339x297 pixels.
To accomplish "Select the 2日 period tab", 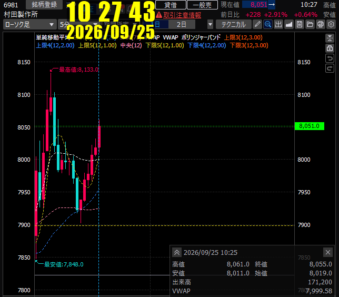I will tap(182, 24).
